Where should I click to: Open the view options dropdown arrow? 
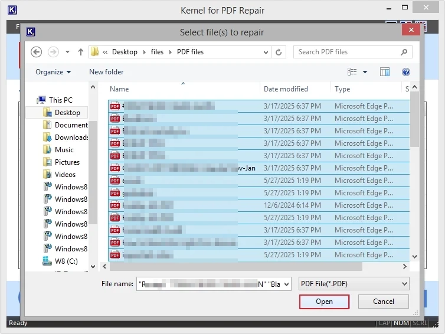(x=365, y=72)
